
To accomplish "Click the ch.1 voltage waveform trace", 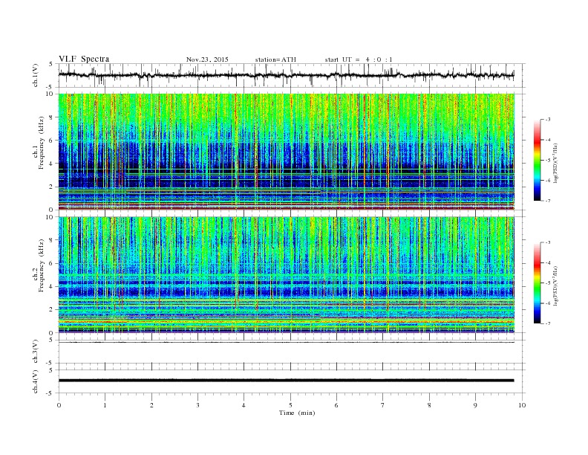I will click(286, 75).
